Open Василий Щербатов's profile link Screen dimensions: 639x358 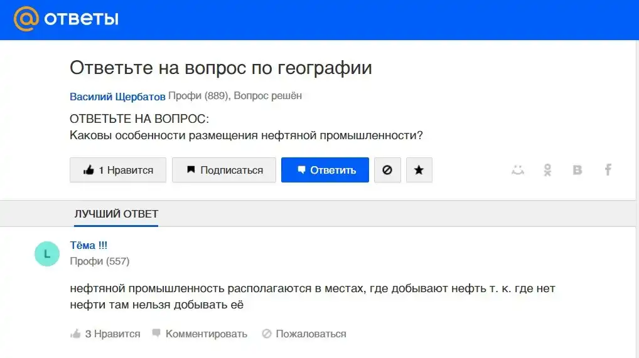click(117, 97)
